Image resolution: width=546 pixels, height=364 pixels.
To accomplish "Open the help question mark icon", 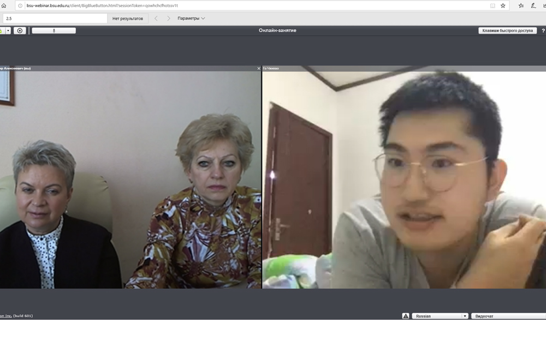I will coord(543,31).
